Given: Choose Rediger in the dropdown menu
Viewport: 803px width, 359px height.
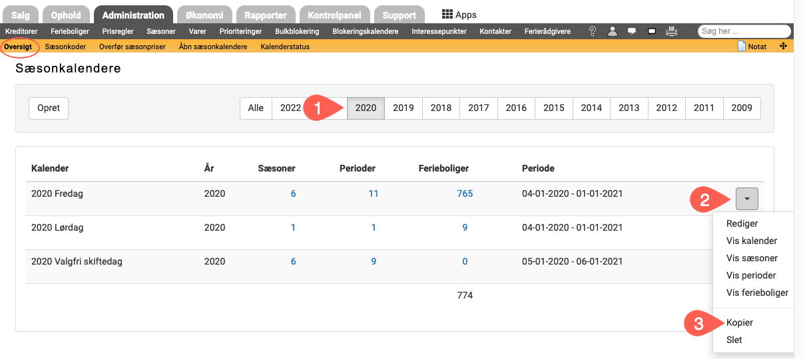Looking at the screenshot, I should tap(742, 223).
